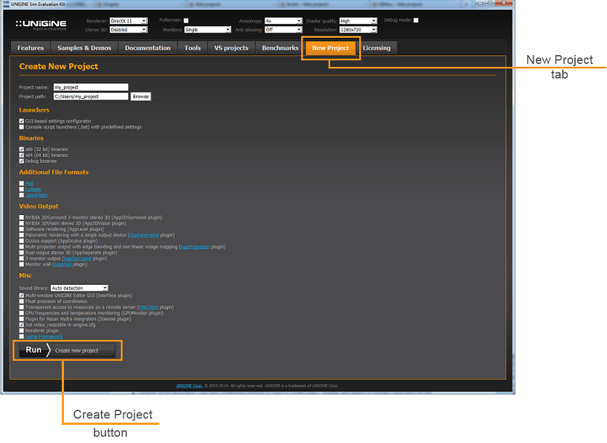
Task: Check Transparent access to remote server resources
Action: coord(22,307)
